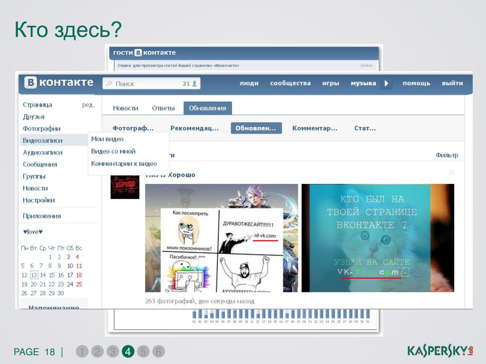Open Приложения in the sidebar
The image size is (486, 364).
click(42, 216)
